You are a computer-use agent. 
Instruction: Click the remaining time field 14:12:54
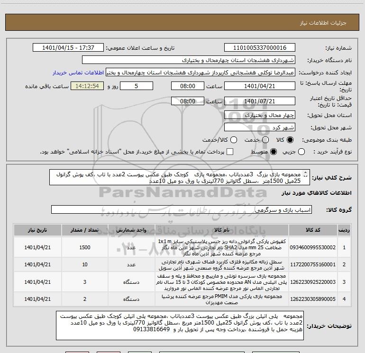click(x=87, y=86)
